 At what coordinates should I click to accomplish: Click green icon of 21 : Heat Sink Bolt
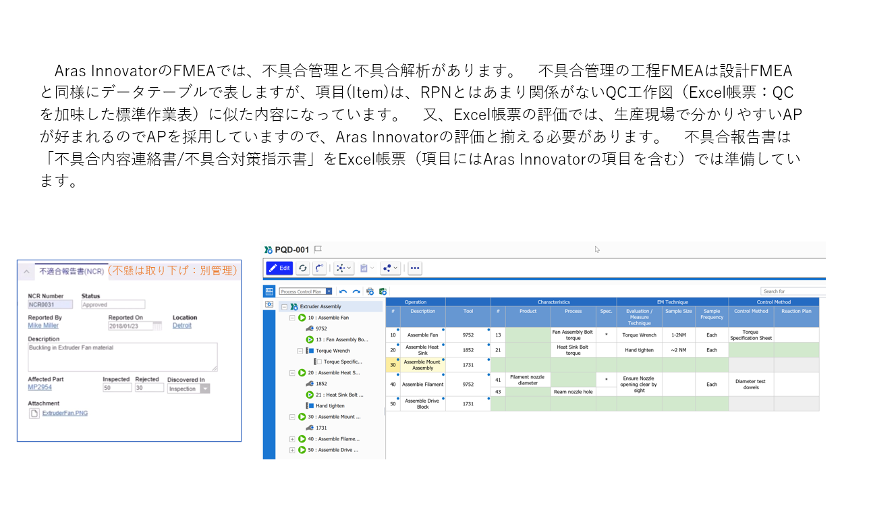[310, 395]
